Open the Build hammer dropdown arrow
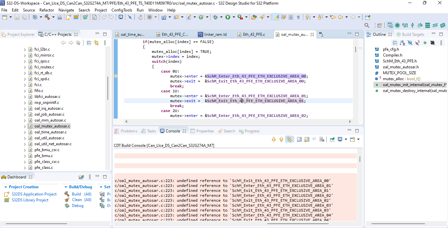The height and width of the screenshot is (228, 448). 53,17
